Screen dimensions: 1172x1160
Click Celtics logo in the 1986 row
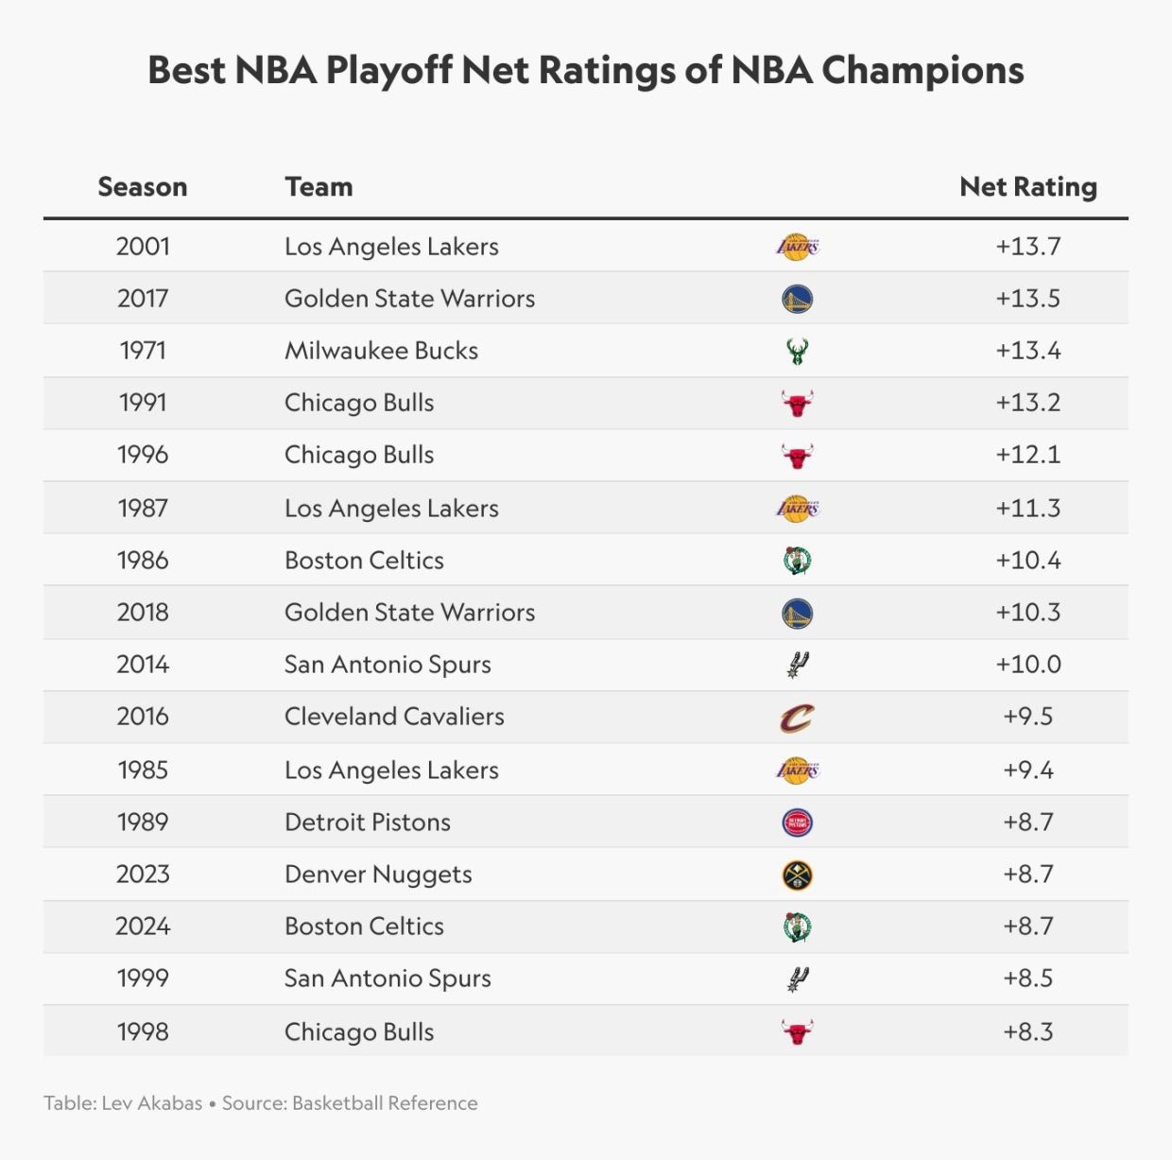pos(797,561)
